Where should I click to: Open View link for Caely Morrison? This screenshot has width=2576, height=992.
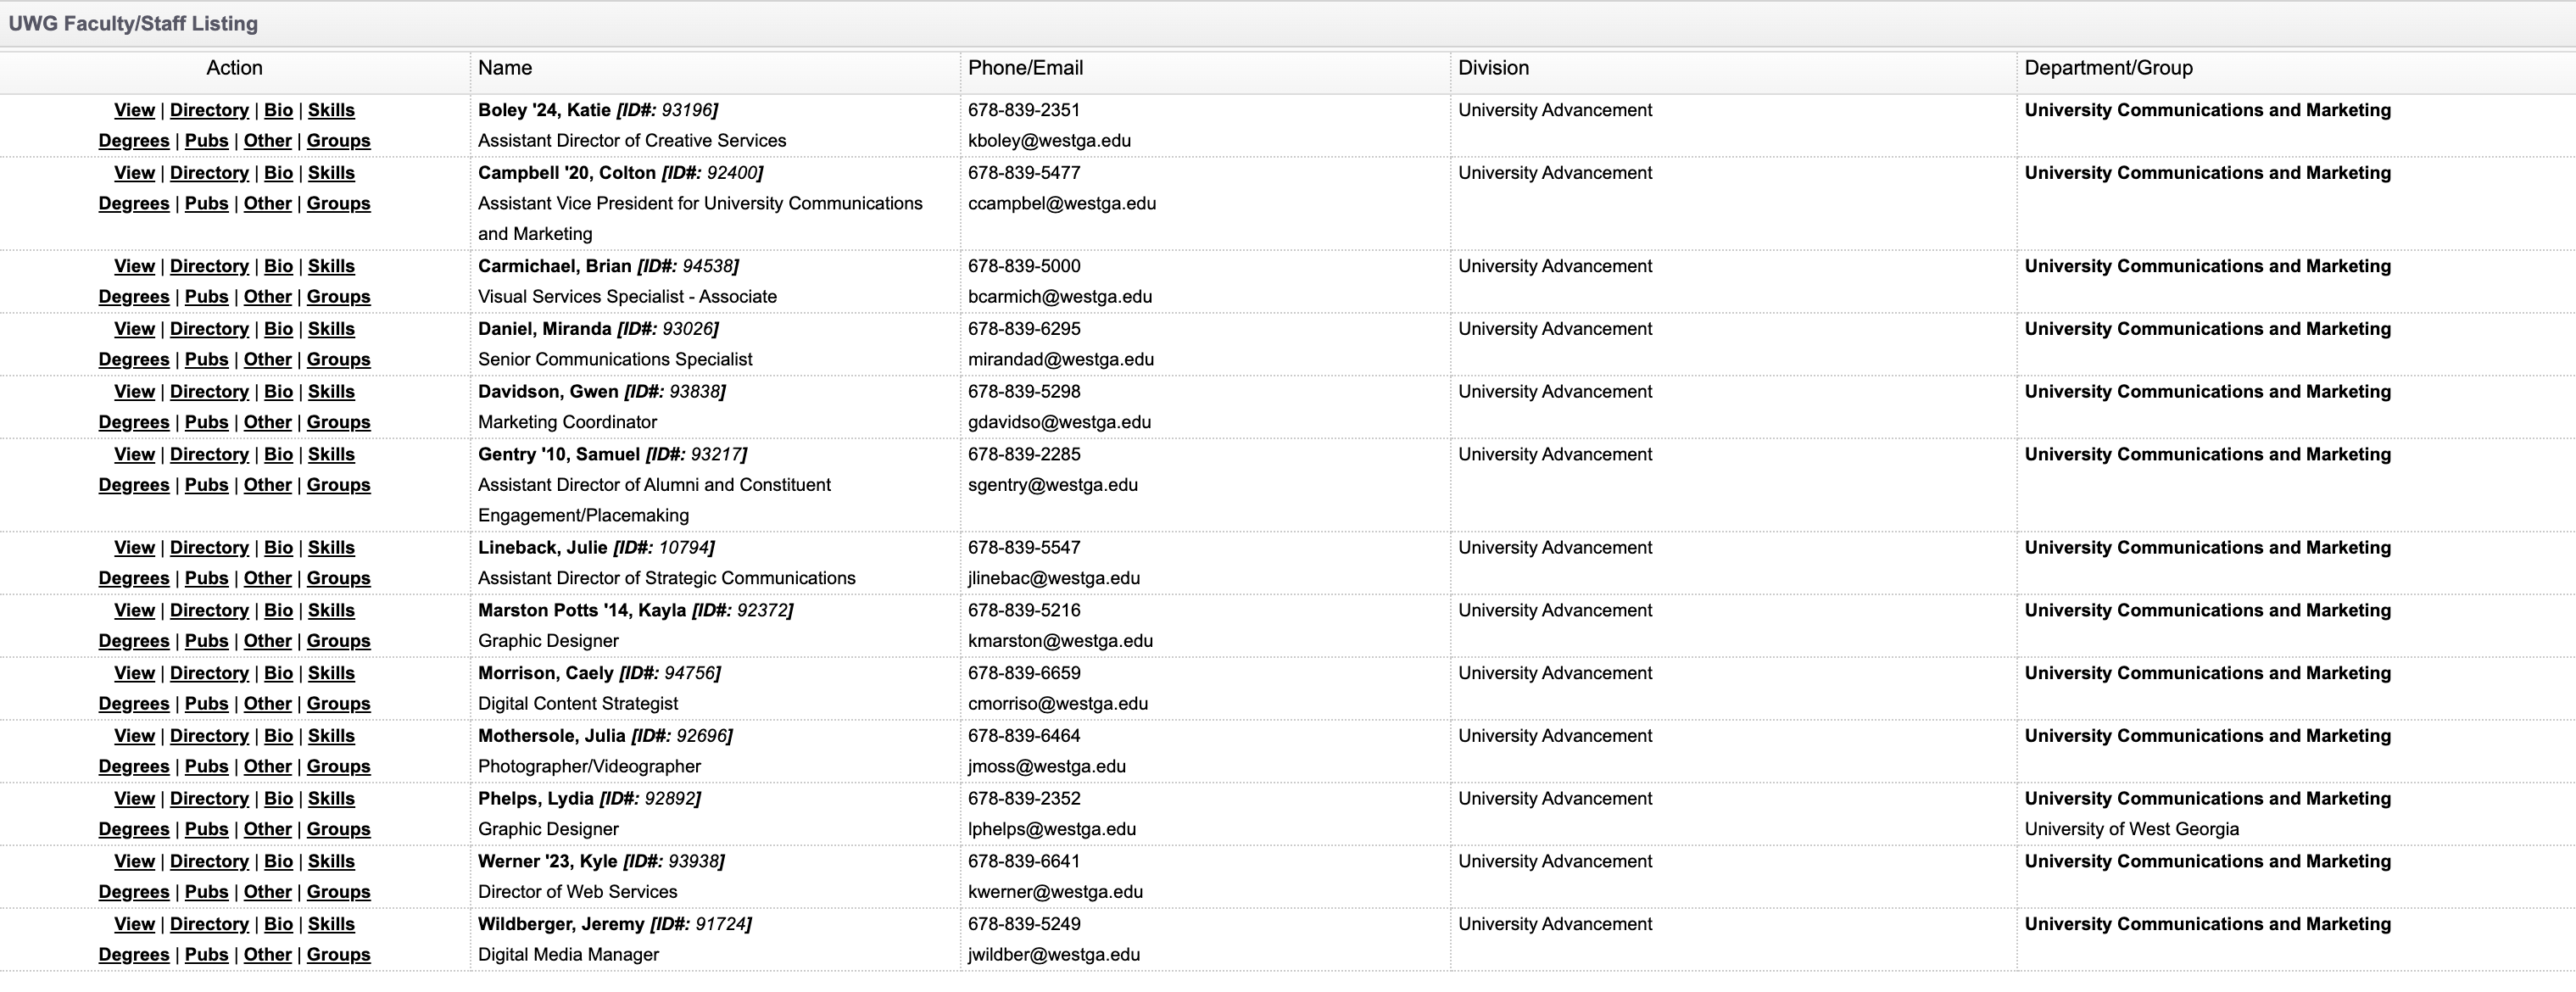pos(134,673)
